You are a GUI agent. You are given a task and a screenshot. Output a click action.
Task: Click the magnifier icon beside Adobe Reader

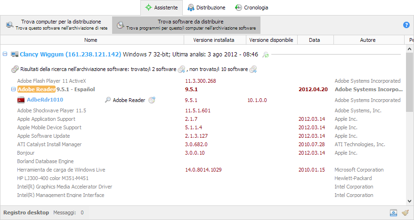[x=108, y=100]
